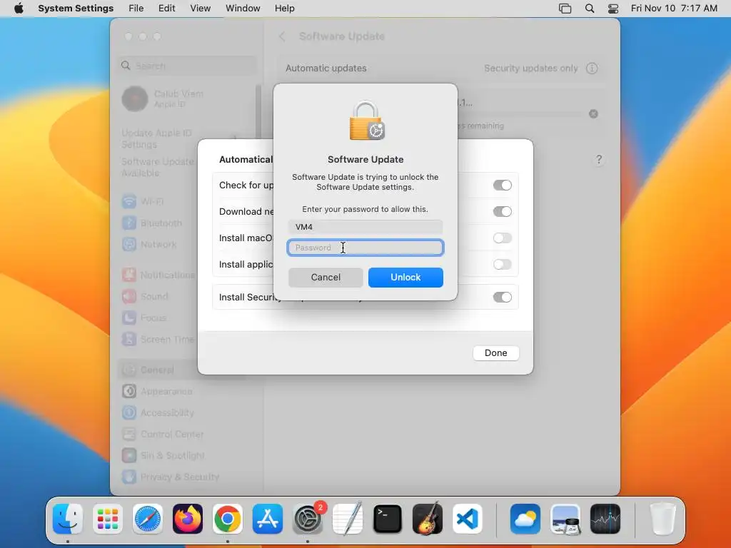Click the Search field in sidebar
The width and height of the screenshot is (731, 548).
point(188,66)
